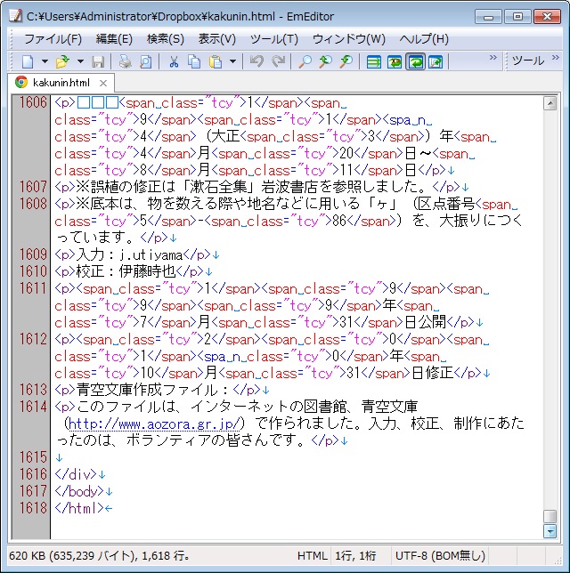Screen dimensions: 570x573
Task: Click line number 1611
Action: (33, 288)
